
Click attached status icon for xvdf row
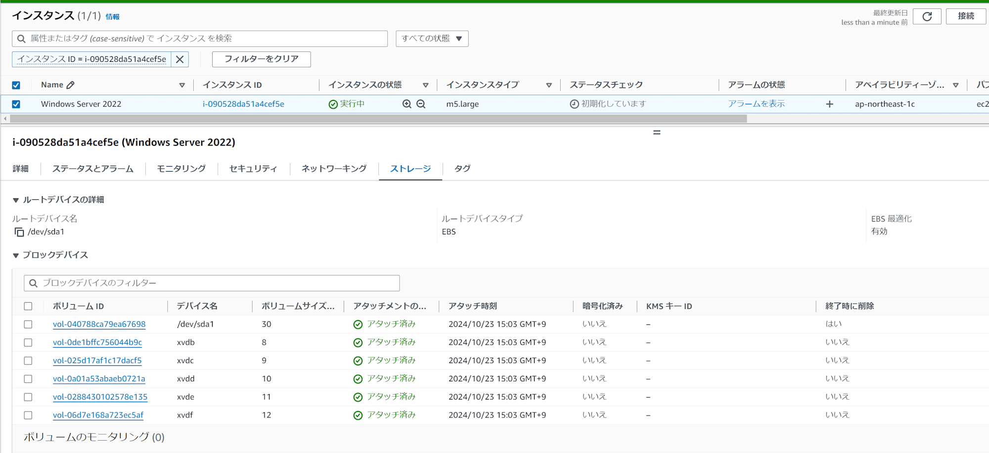click(x=358, y=415)
